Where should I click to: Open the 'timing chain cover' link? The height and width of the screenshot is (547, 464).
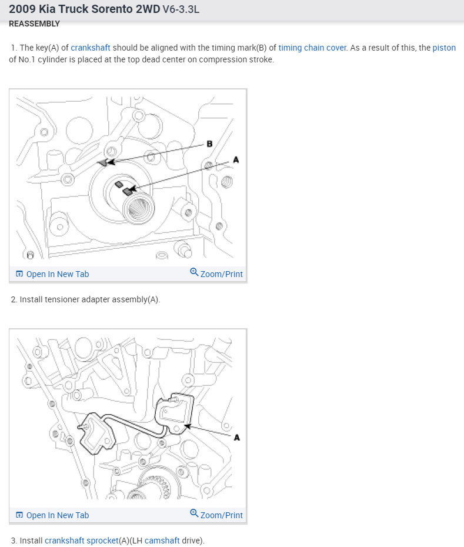(x=312, y=48)
